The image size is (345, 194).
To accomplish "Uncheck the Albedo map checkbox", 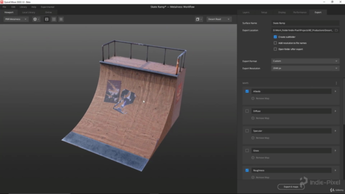I will 247,91.
